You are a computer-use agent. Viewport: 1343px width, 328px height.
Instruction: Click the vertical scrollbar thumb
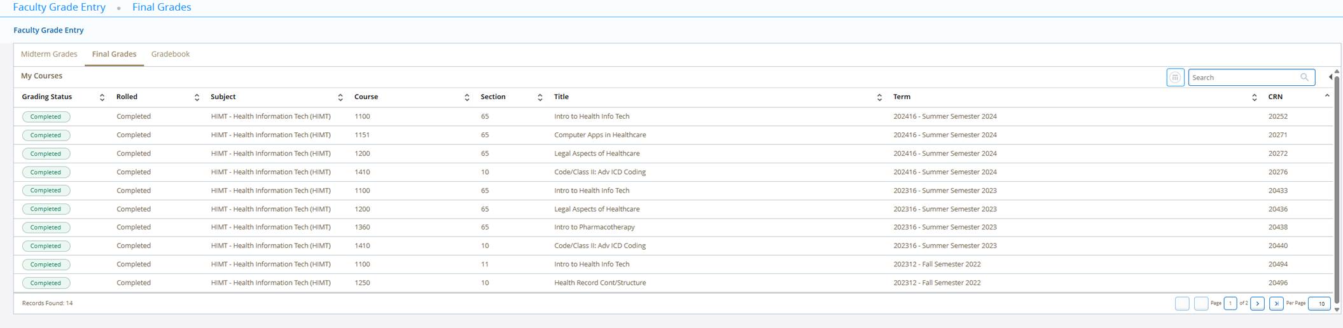(x=1337, y=188)
